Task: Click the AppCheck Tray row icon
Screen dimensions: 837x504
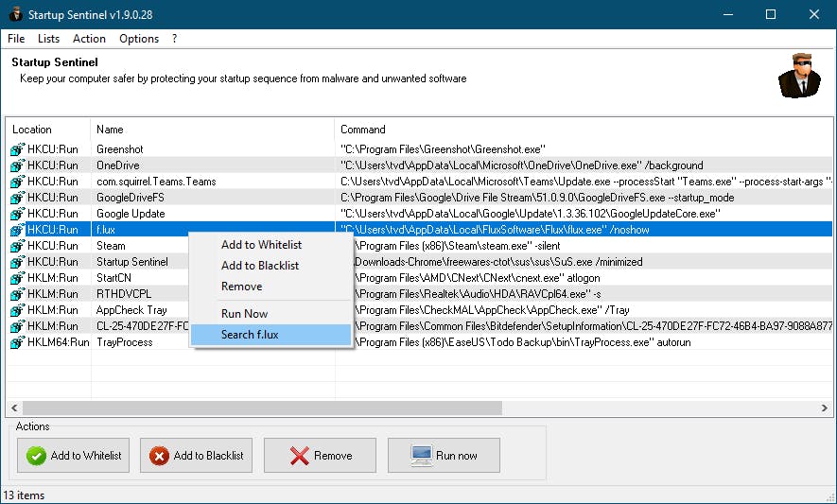Action: pyautogui.click(x=18, y=309)
